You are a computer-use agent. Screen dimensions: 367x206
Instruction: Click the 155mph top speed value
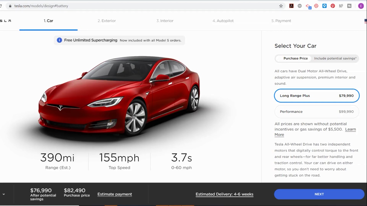(x=119, y=157)
